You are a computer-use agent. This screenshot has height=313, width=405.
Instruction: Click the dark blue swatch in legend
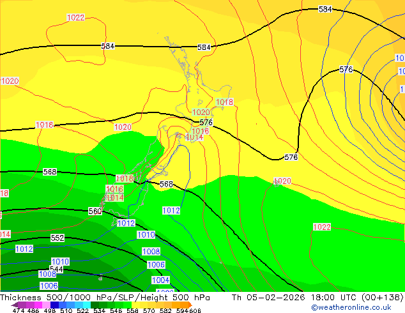[54, 305]
